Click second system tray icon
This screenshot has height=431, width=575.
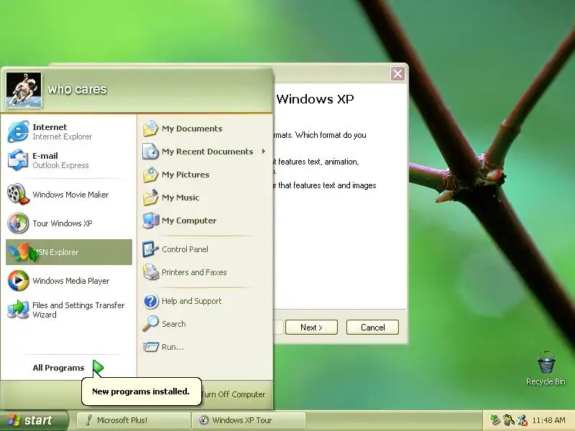pos(509,420)
